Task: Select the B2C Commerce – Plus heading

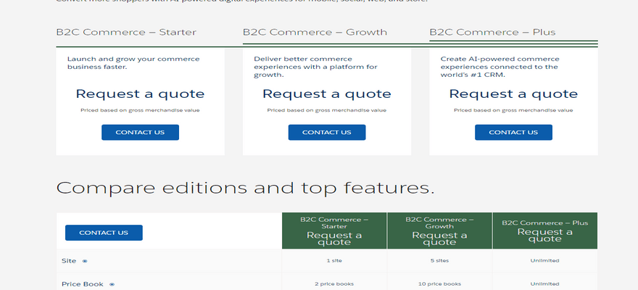Action: (x=492, y=32)
